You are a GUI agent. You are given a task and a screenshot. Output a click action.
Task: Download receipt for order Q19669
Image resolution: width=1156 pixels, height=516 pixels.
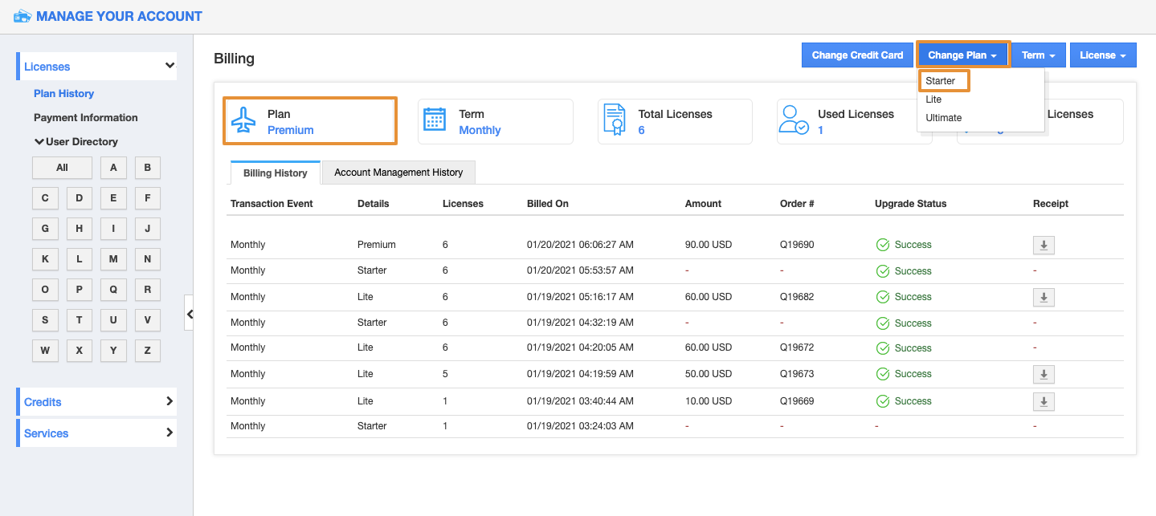1043,402
